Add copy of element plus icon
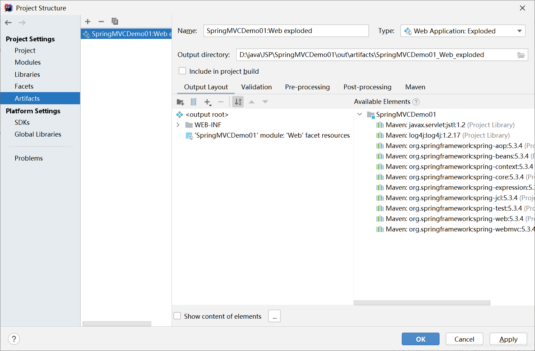535x351 pixels. click(207, 102)
